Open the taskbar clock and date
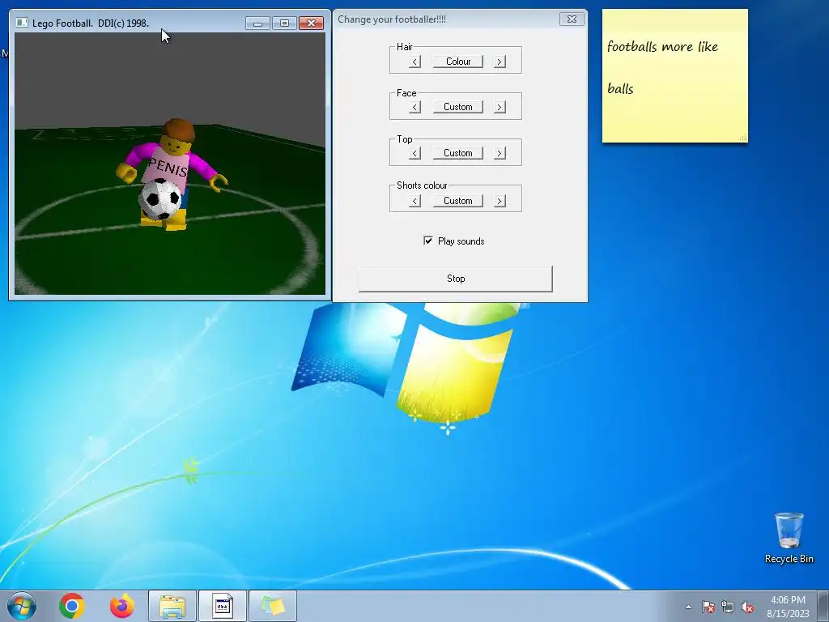 pos(789,607)
